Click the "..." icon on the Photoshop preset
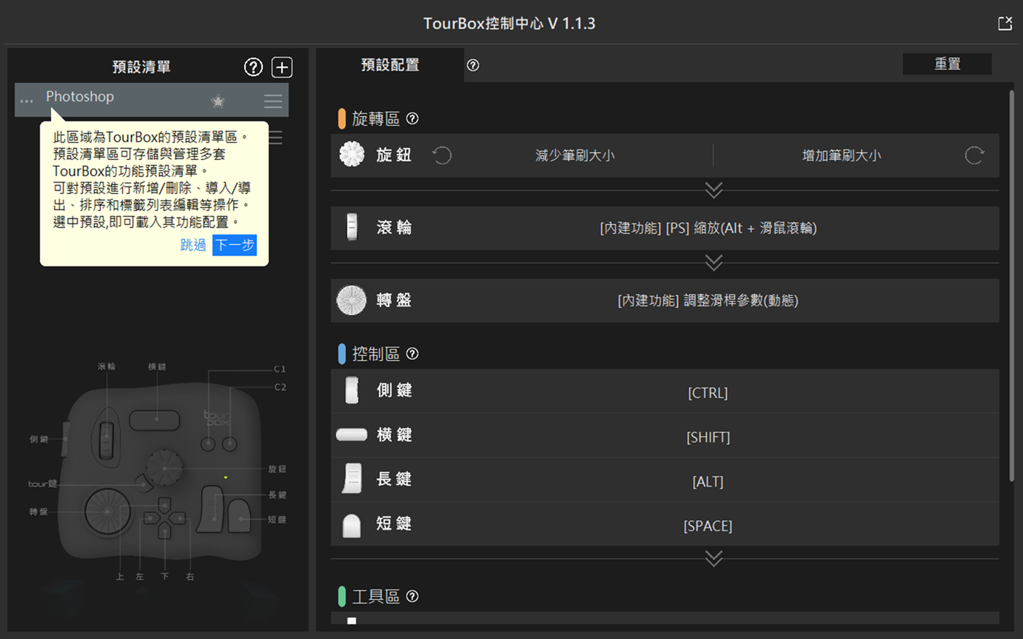Image resolution: width=1023 pixels, height=639 pixels. (x=27, y=101)
